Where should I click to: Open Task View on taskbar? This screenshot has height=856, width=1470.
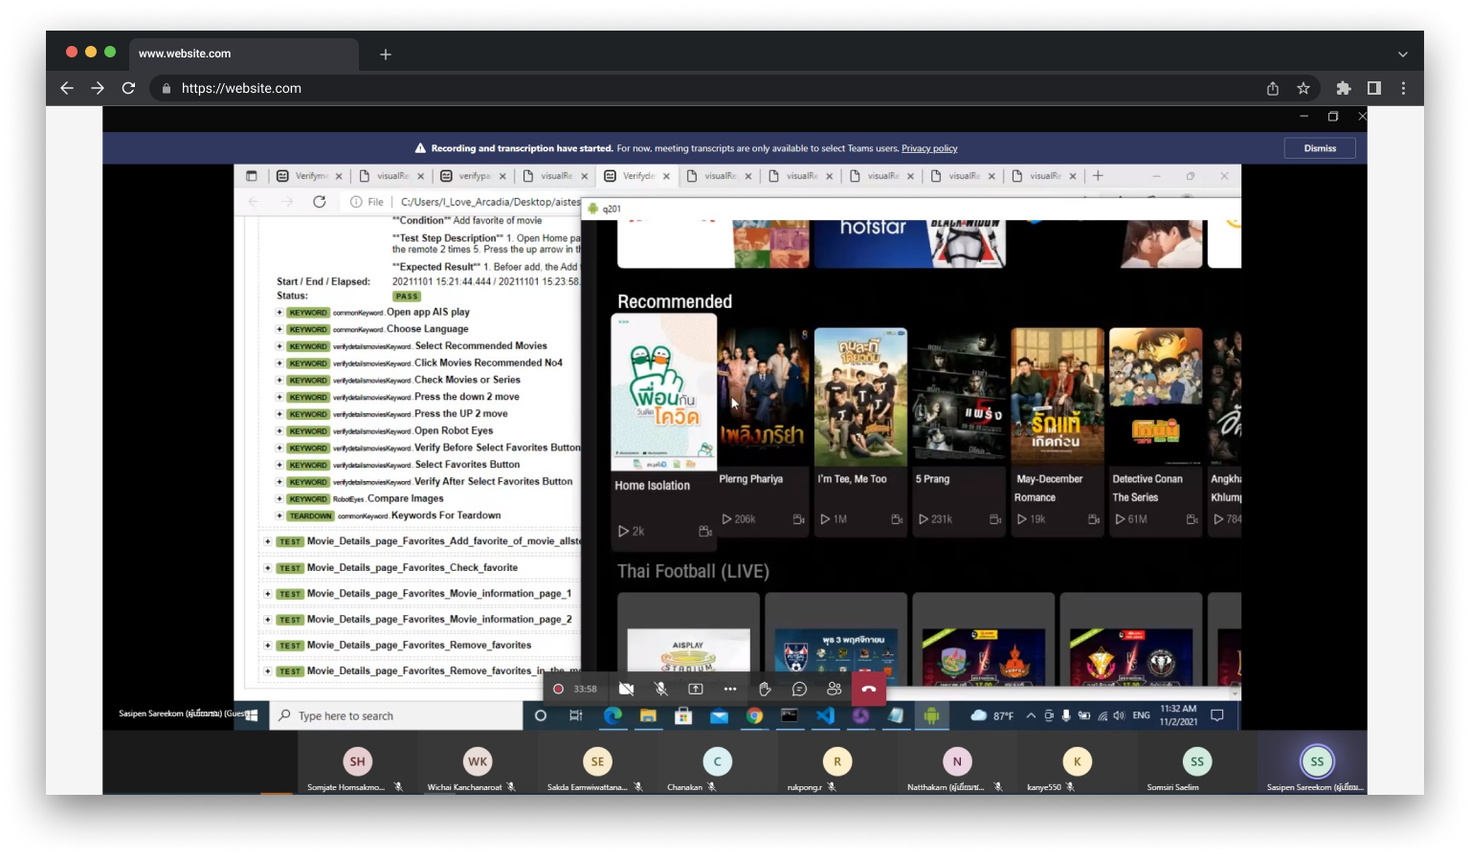[x=575, y=715]
